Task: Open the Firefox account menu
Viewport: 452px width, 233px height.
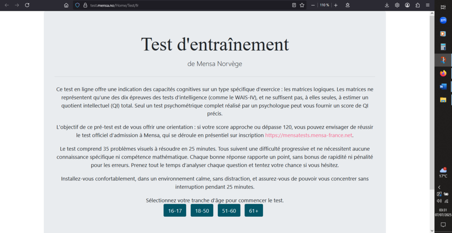Action: coord(407,5)
